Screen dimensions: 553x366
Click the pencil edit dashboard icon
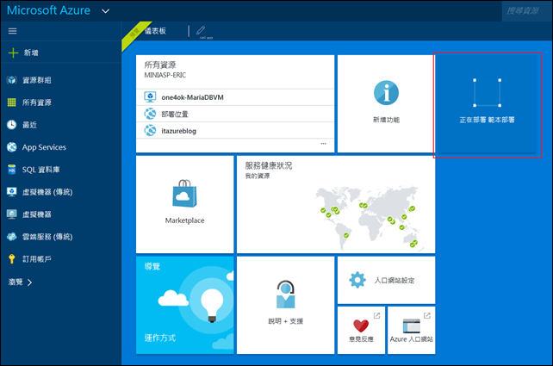201,30
